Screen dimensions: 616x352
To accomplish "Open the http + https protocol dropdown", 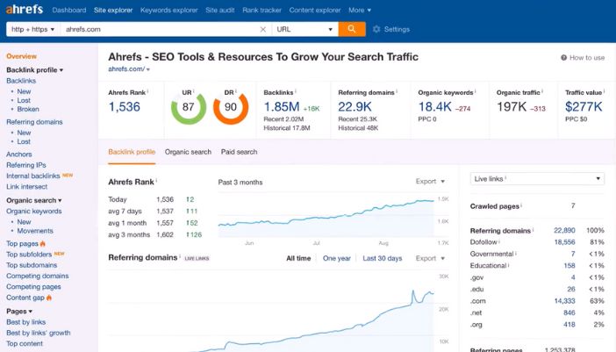I will pyautogui.click(x=33, y=30).
